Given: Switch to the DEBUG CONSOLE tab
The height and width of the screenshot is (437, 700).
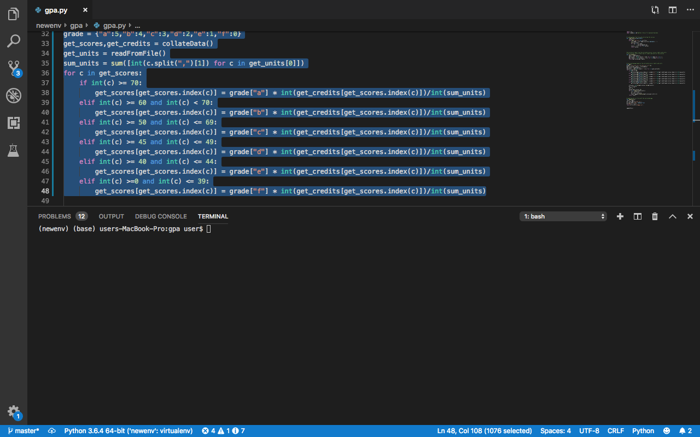Looking at the screenshot, I should [161, 216].
